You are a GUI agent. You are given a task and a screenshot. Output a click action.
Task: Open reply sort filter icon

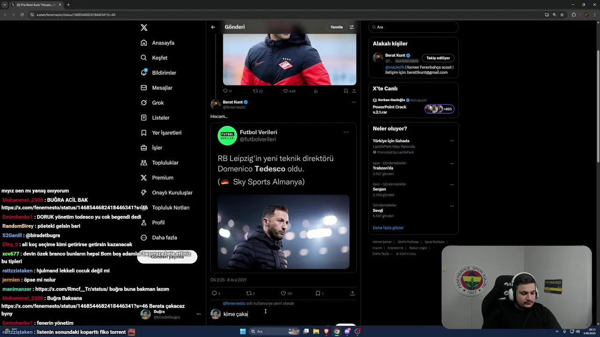[x=352, y=27]
